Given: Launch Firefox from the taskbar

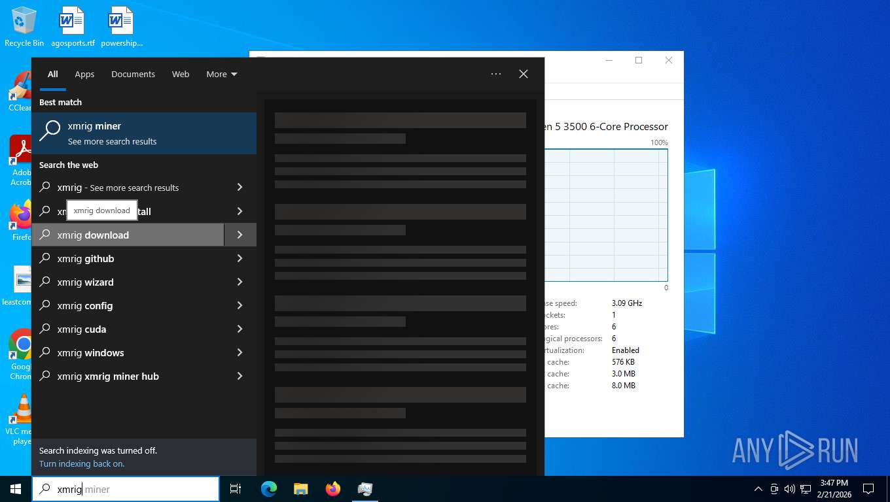Looking at the screenshot, I should coord(333,489).
